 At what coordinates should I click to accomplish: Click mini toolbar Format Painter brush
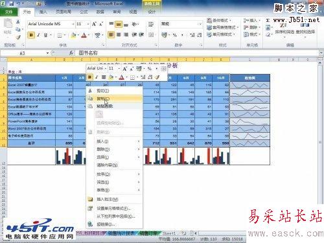(x=157, y=77)
